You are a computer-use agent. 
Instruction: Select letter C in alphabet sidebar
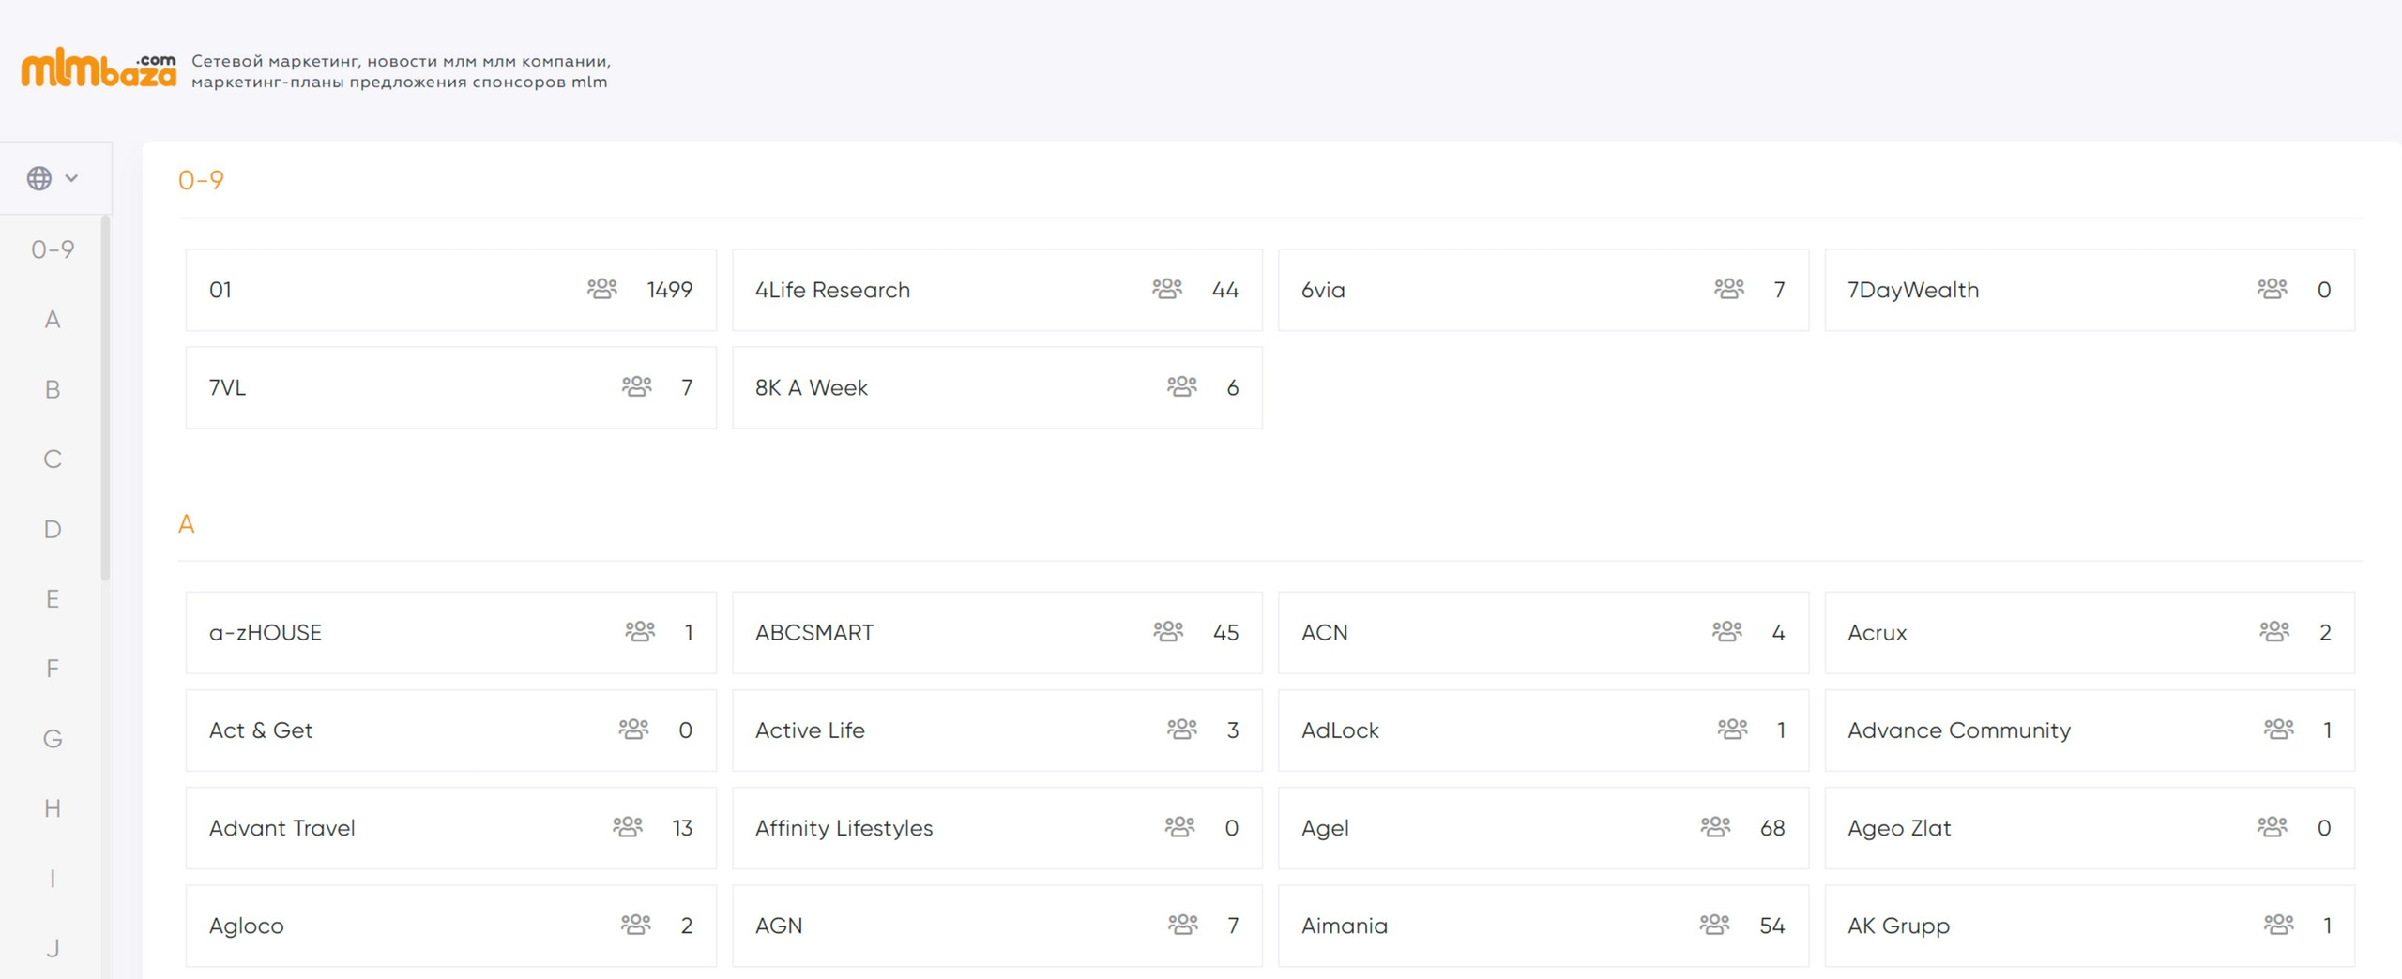coord(53,459)
